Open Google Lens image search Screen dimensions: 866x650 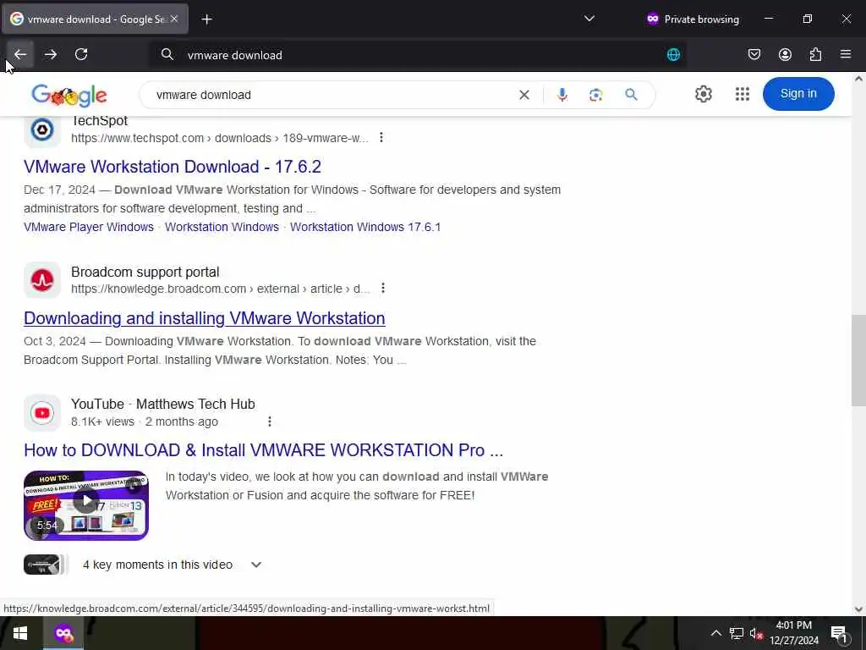pos(595,95)
